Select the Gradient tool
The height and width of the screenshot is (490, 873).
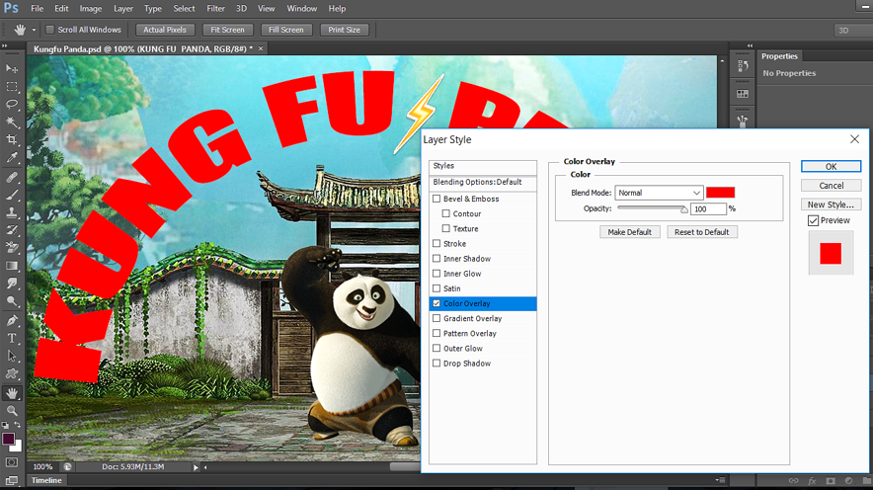tap(12, 266)
